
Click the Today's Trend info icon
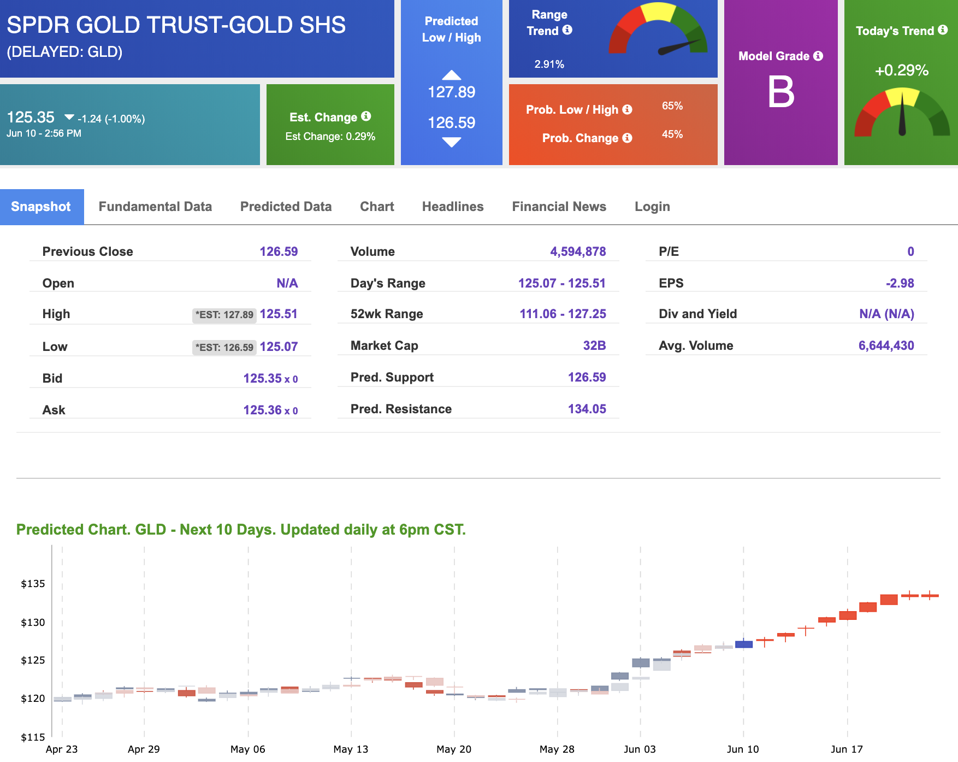pyautogui.click(x=943, y=30)
